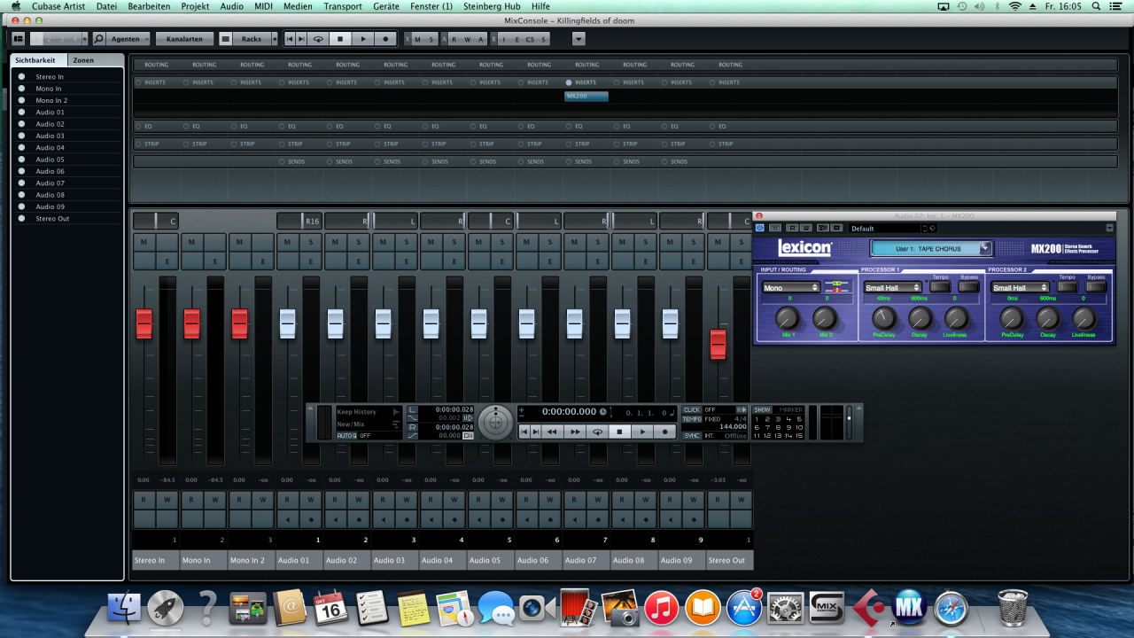Click the Processor 1 PreDelay knob
The height and width of the screenshot is (638, 1134).
[883, 318]
